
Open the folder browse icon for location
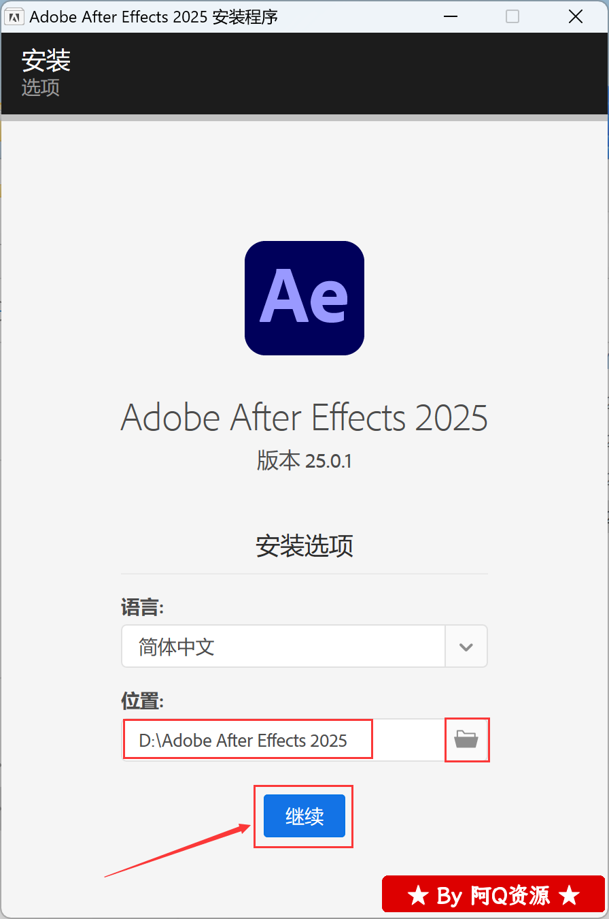pyautogui.click(x=466, y=739)
